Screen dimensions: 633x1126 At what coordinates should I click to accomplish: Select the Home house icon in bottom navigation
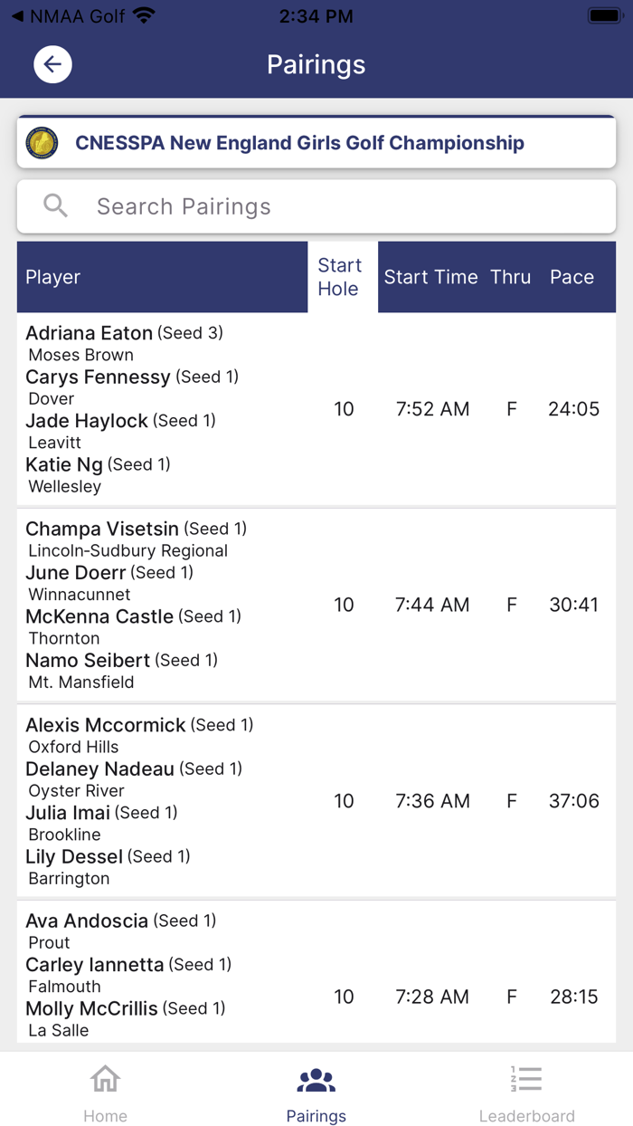(x=105, y=1078)
